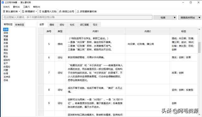Select the 收尾句 tag in list
The height and width of the screenshot is (117, 202).
click(x=7, y=67)
